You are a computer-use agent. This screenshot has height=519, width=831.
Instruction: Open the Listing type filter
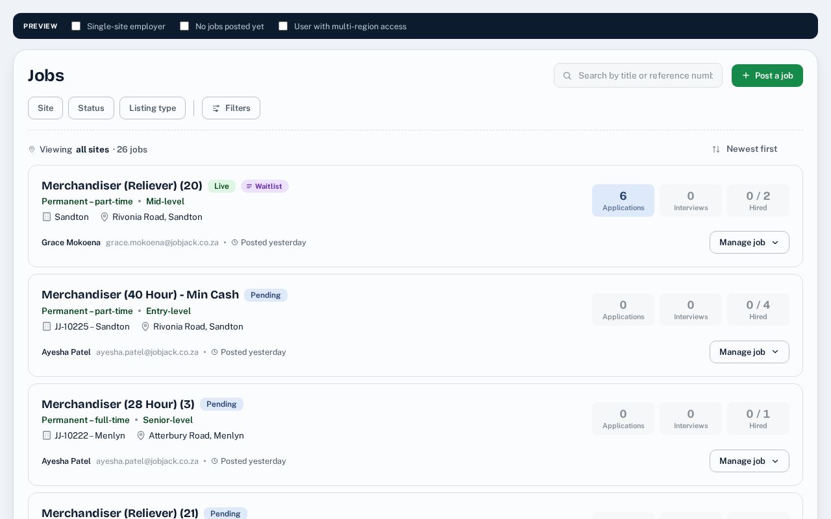coord(153,108)
